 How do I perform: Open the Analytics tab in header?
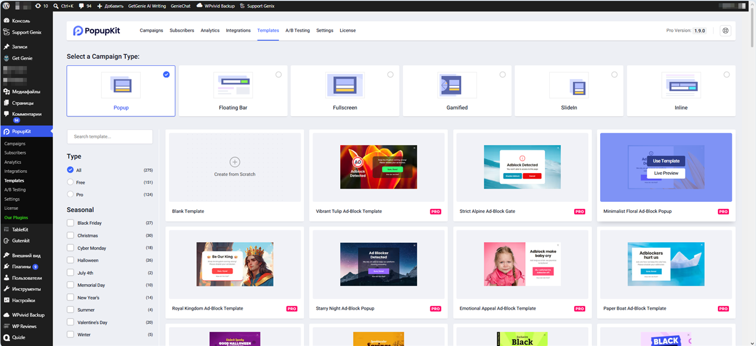click(x=210, y=31)
